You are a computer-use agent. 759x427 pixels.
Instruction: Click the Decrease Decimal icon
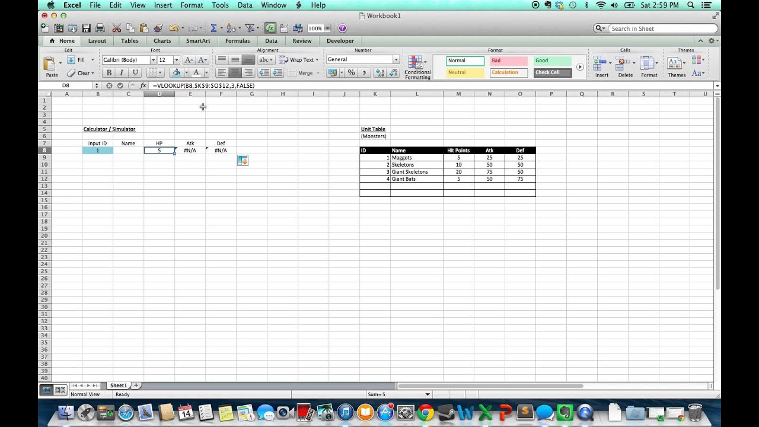click(x=394, y=72)
